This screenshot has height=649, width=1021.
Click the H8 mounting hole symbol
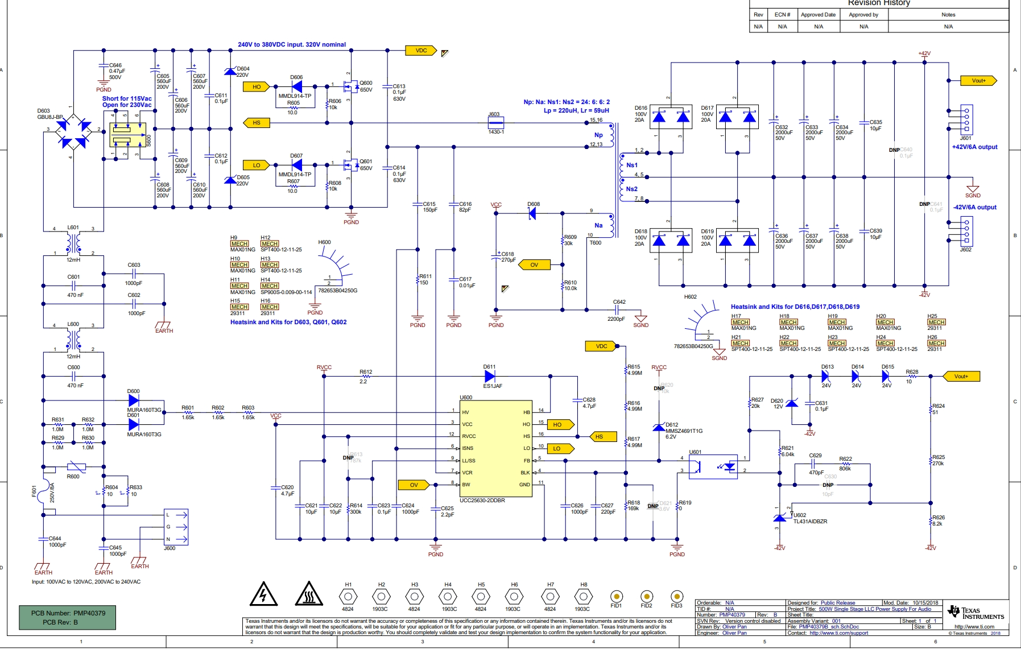(583, 597)
